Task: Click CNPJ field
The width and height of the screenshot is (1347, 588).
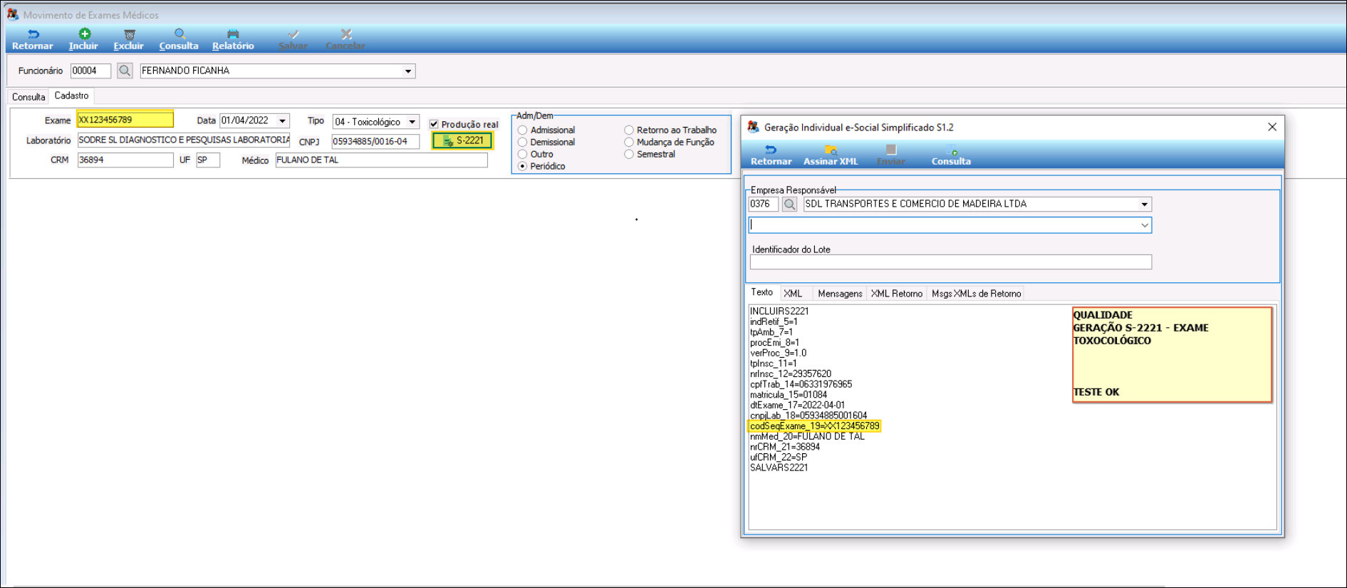Action: pos(375,142)
